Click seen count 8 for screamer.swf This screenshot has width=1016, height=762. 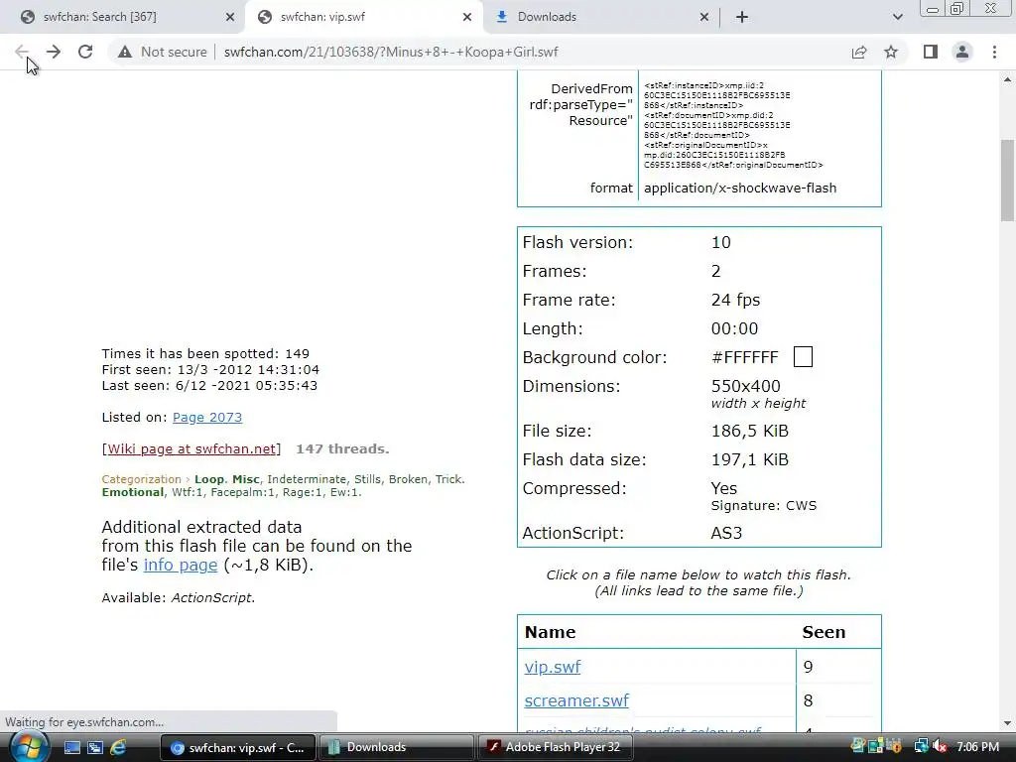pos(808,700)
